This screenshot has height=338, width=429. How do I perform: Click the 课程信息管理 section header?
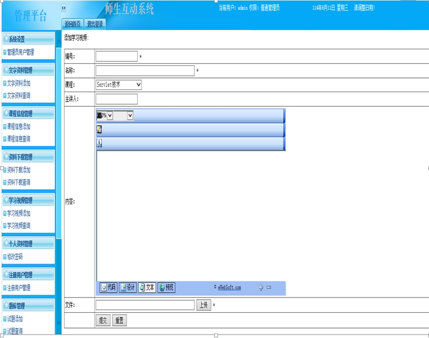tap(29, 113)
